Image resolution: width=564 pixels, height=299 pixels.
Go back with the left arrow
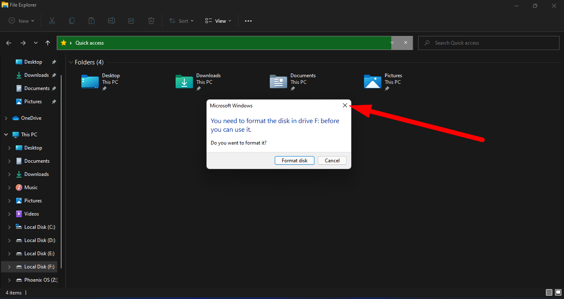[9, 43]
